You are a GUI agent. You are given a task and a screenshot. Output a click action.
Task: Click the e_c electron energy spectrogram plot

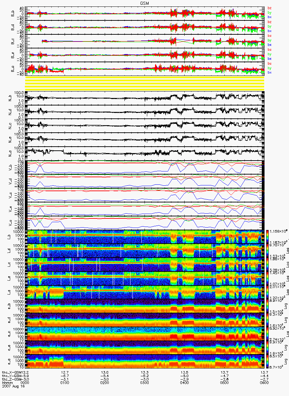(144, 334)
